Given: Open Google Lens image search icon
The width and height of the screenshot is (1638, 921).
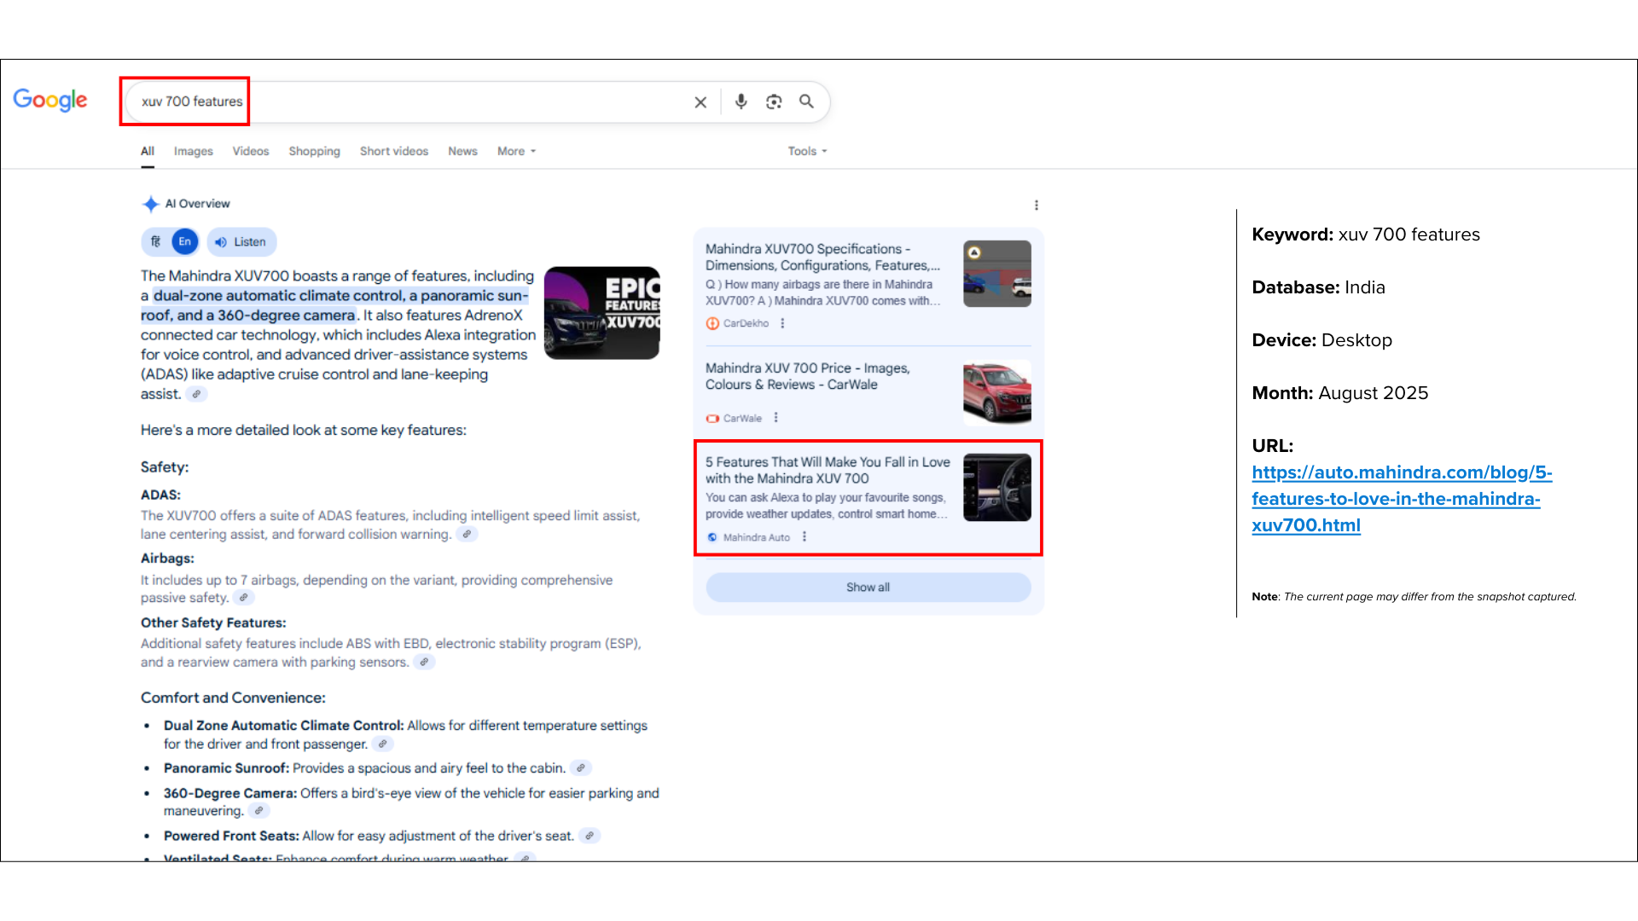Looking at the screenshot, I should point(774,101).
